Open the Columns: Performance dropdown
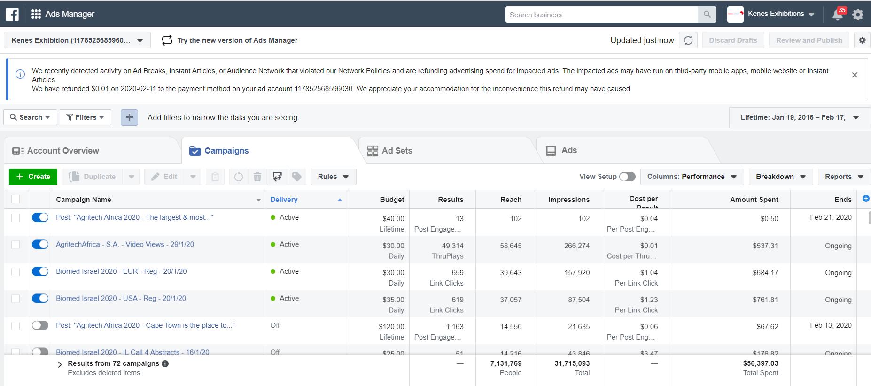Viewport: 871px width, 386px height. (x=692, y=177)
